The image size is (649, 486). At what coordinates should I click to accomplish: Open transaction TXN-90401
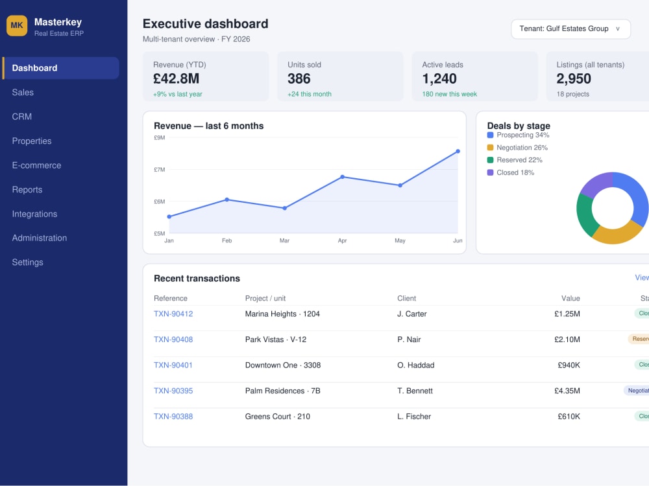pyautogui.click(x=173, y=365)
